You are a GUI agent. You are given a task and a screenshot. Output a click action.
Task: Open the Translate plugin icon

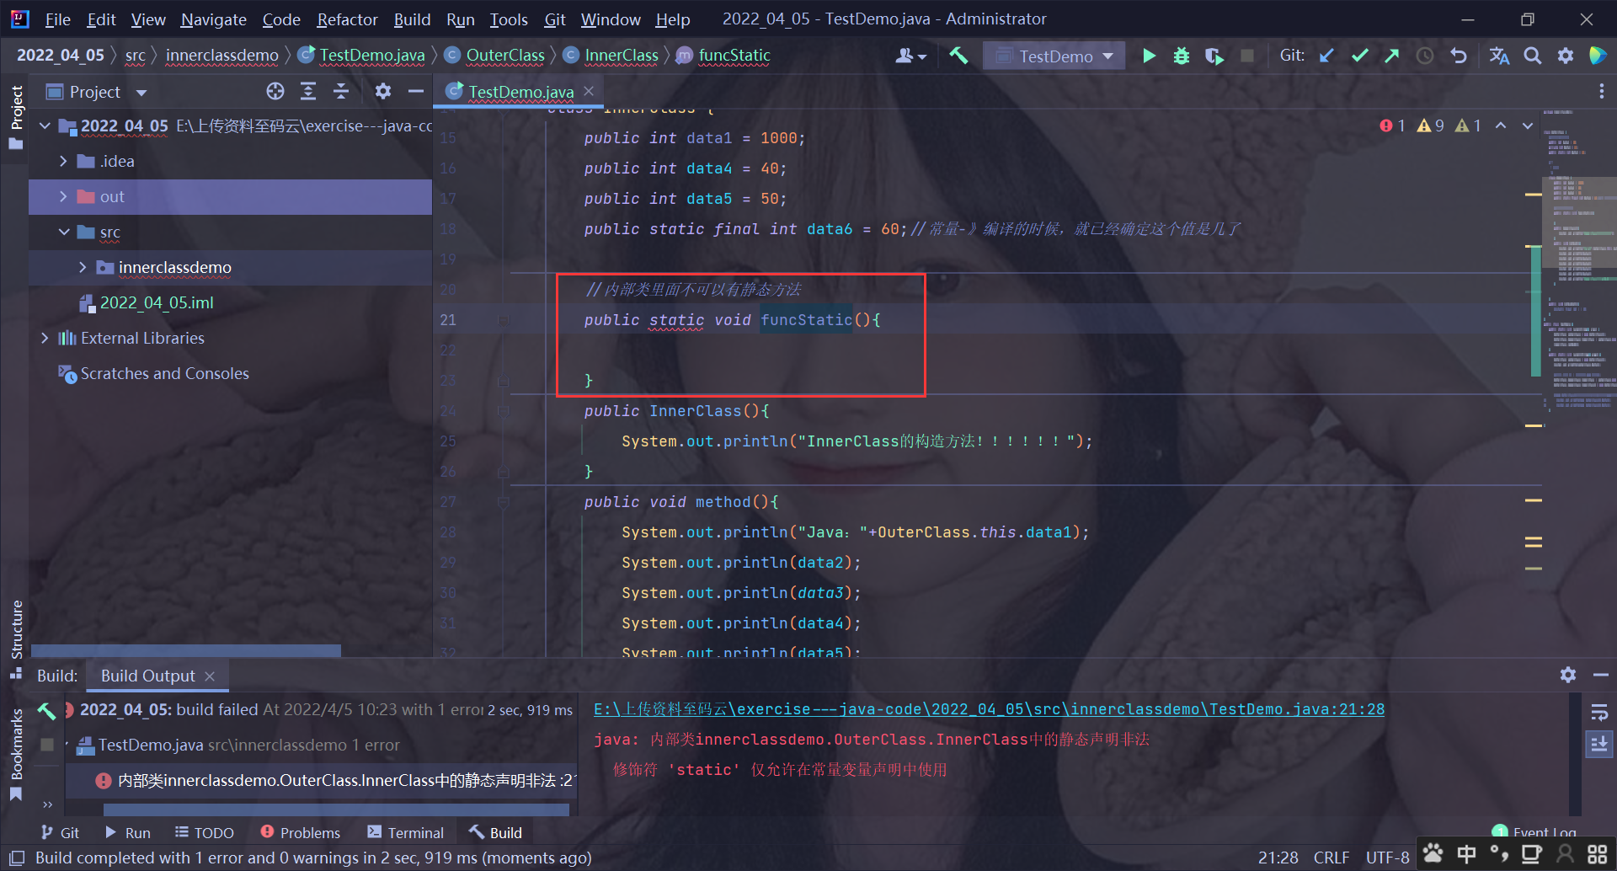[1499, 56]
